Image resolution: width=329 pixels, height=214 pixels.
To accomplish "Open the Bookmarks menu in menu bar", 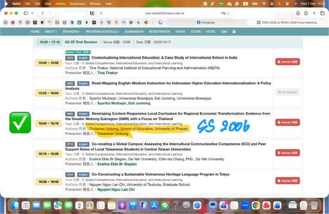I will coord(77,4).
